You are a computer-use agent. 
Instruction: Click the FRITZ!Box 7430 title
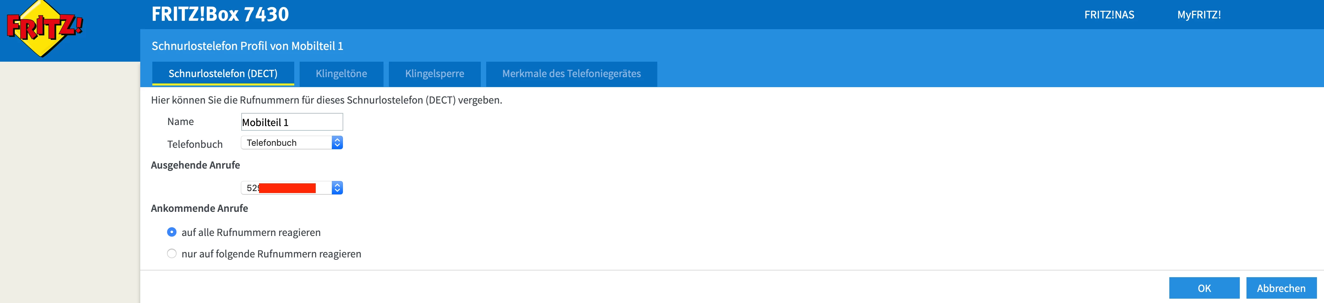(x=220, y=14)
